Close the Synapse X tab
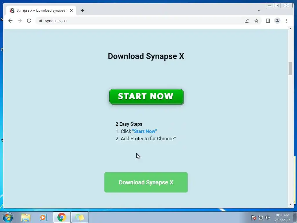The width and height of the screenshot is (297, 223). click(71, 10)
